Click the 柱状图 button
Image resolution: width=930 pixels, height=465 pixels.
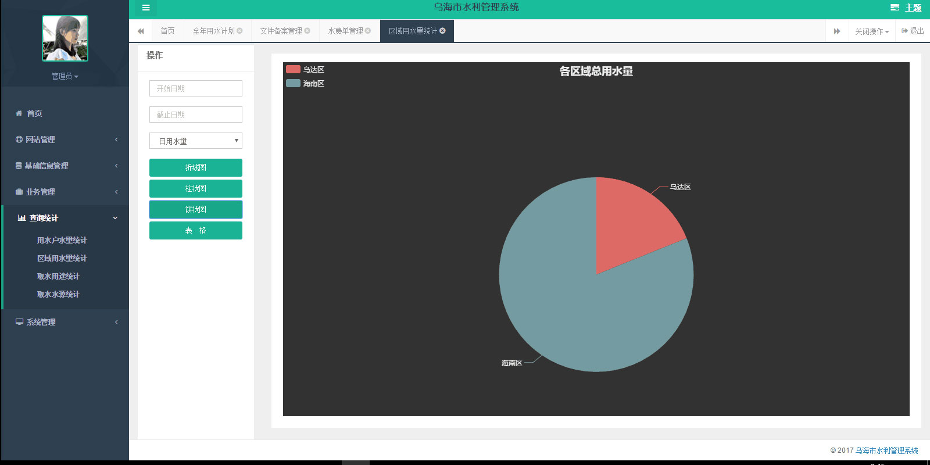coord(195,188)
